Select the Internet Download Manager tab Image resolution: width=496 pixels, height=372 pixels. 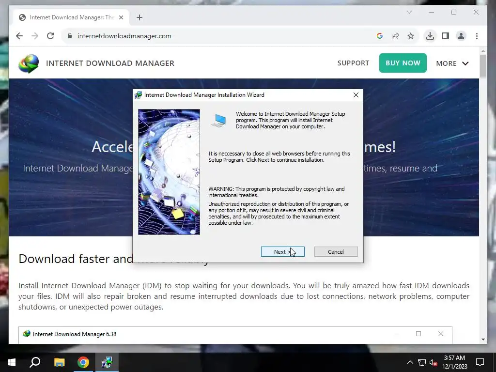[x=71, y=17]
